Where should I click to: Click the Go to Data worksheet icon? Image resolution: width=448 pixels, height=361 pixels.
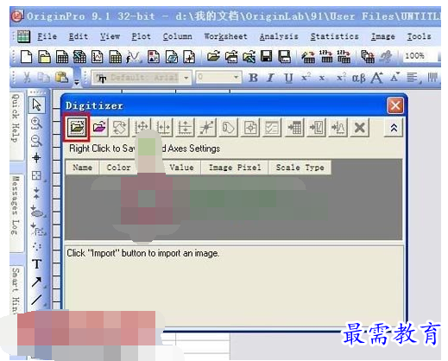pos(294,127)
